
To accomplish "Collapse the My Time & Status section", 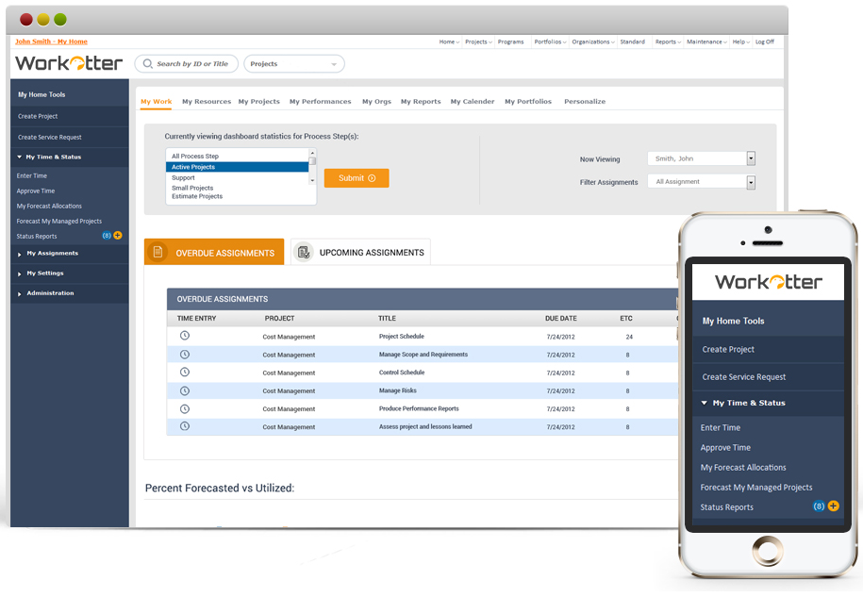I will pos(19,157).
